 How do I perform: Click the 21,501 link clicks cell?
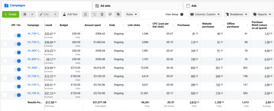(144, 93)
